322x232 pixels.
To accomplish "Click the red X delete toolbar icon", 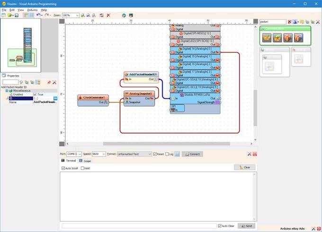I will (x=108, y=16).
